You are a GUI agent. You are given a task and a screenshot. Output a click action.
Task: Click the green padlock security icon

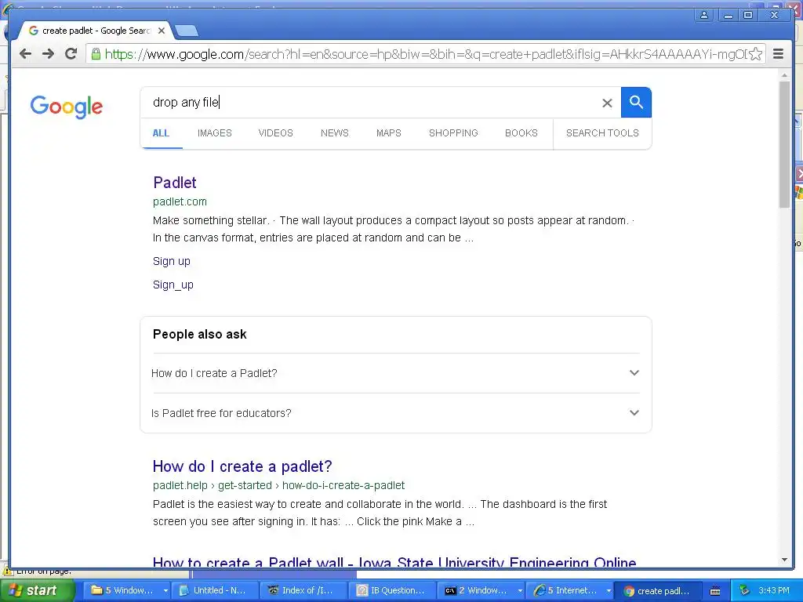(x=96, y=54)
